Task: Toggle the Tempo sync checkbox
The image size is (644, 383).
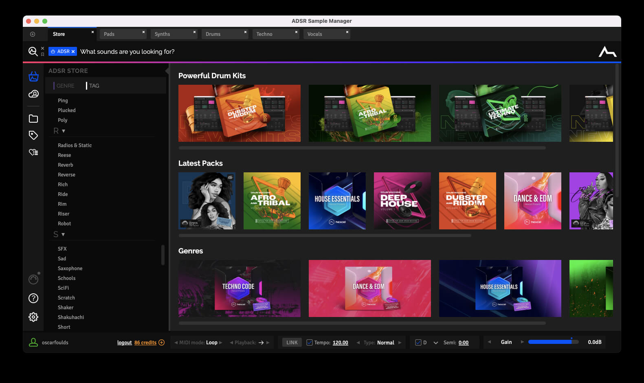Action: point(310,342)
